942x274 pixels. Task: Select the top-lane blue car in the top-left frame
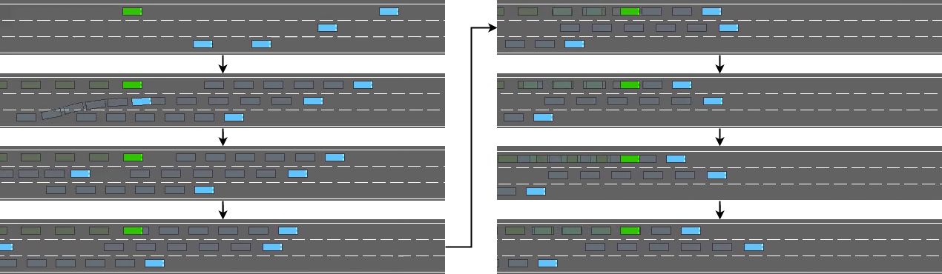point(389,12)
